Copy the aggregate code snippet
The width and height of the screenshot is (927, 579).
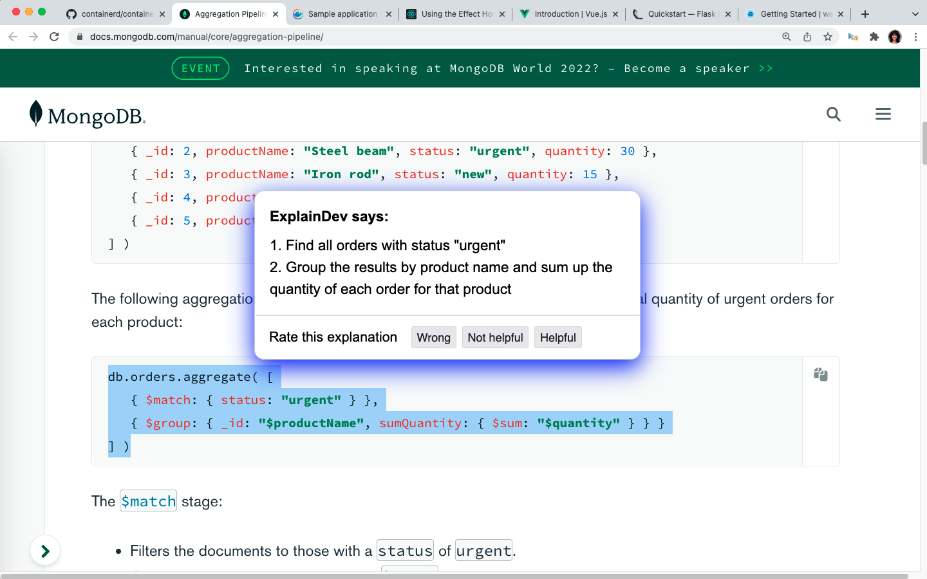[x=820, y=374]
